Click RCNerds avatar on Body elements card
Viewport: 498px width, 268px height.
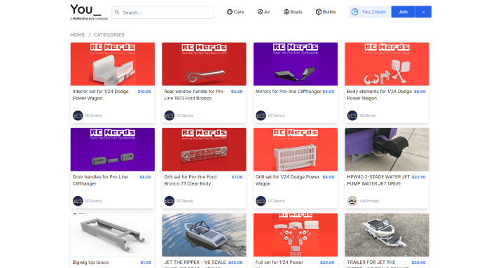coord(352,115)
